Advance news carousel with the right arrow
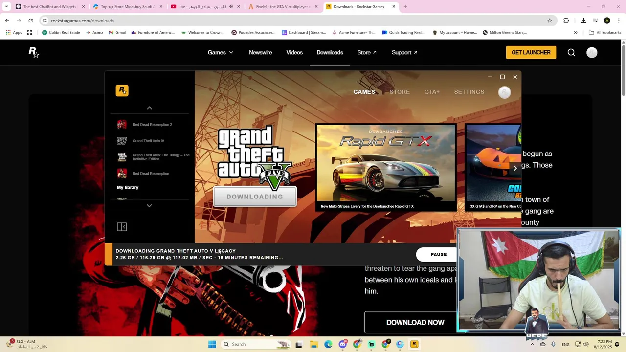Image resolution: width=626 pixels, height=352 pixels. coord(515,168)
